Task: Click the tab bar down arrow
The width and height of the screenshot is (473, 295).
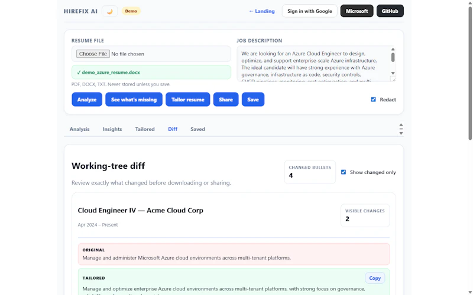Action: point(401,133)
